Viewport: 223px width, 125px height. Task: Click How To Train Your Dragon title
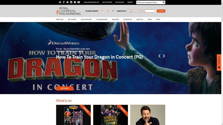99,57
